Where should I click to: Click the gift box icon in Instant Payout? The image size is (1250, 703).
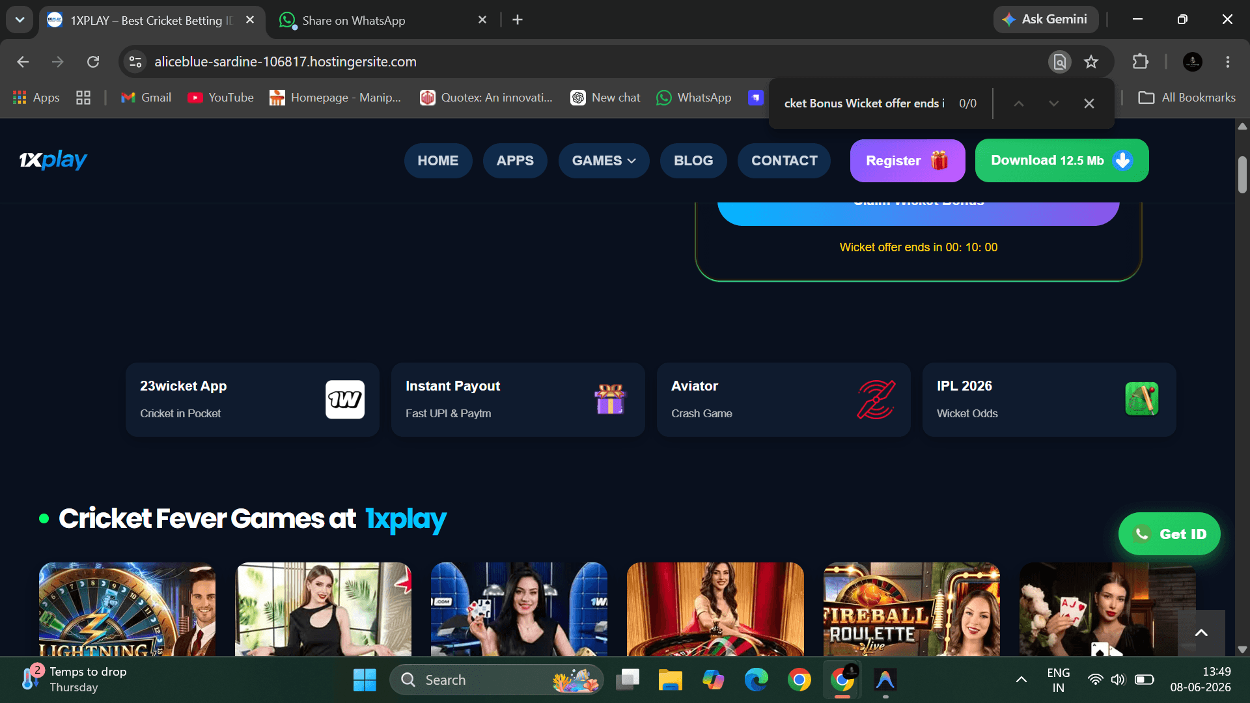click(x=610, y=399)
